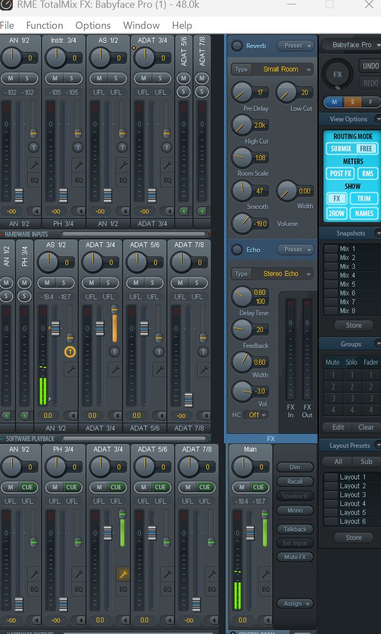Enable CUE on output AN 1/2 channel
The width and height of the screenshot is (381, 634).
pos(27,487)
